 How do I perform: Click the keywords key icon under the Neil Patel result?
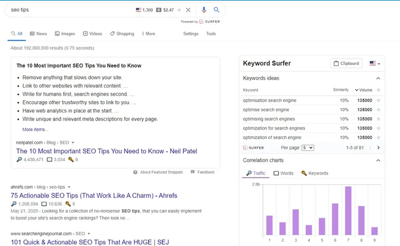[71, 159]
